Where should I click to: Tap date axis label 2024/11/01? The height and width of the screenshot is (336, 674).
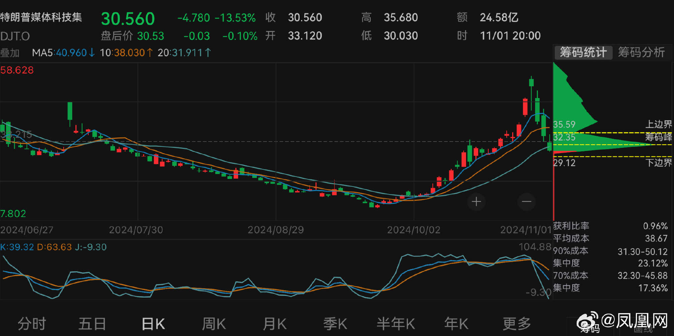coord(526,230)
